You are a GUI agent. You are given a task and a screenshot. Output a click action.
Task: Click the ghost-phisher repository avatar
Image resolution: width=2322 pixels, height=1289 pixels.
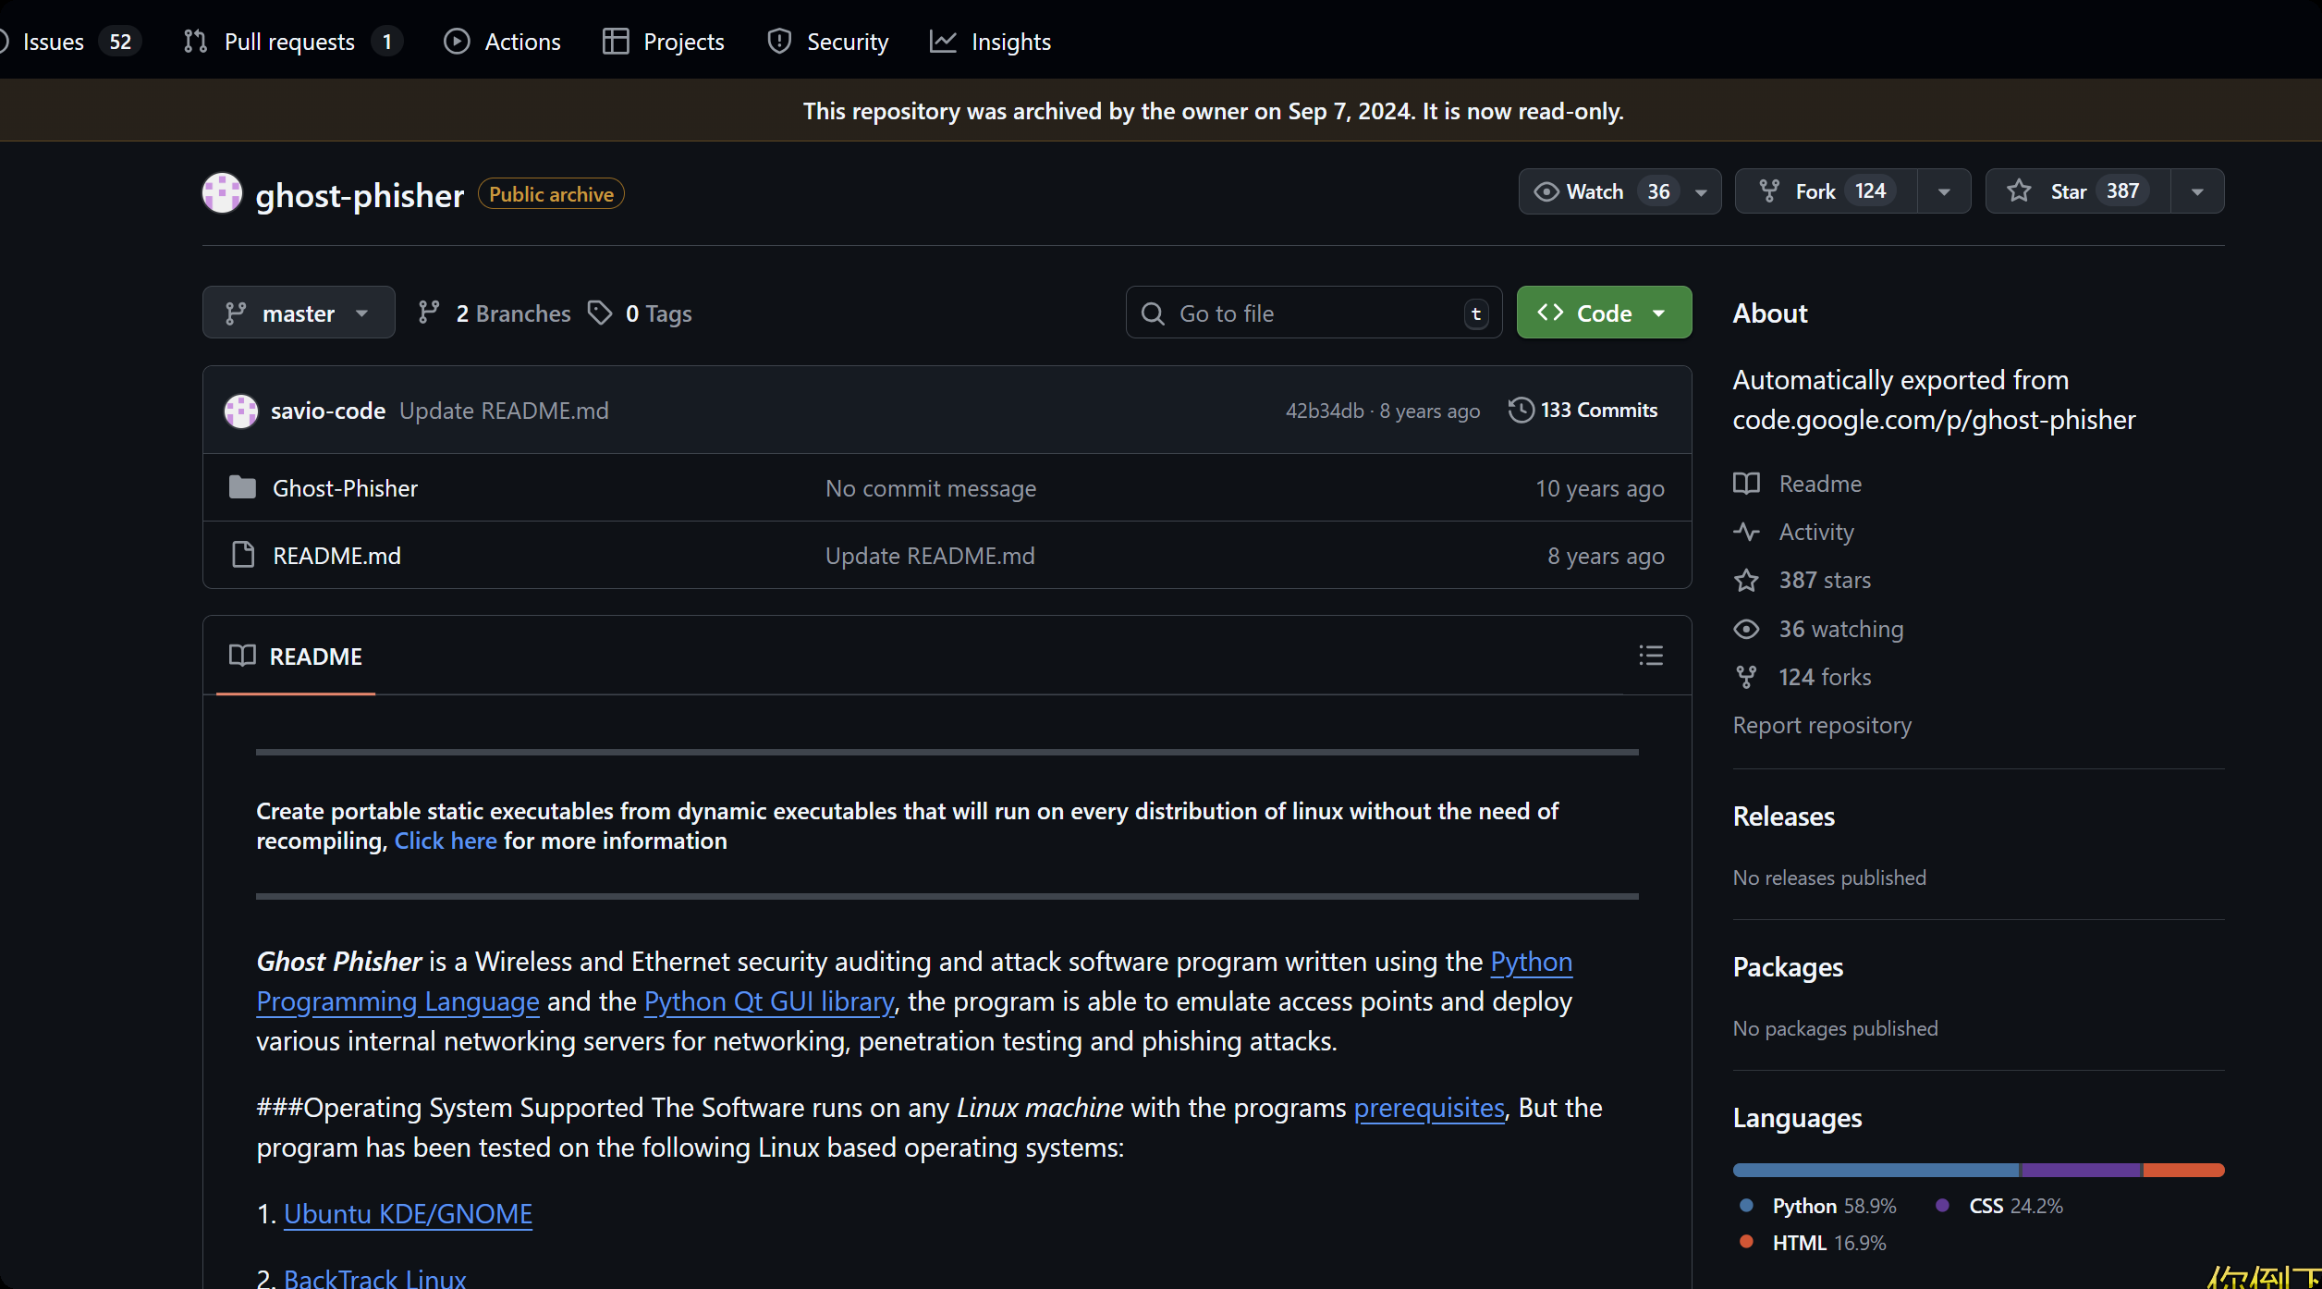[222, 193]
